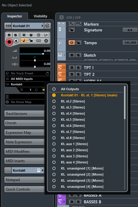Expand the Notepad section

pos(24,180)
